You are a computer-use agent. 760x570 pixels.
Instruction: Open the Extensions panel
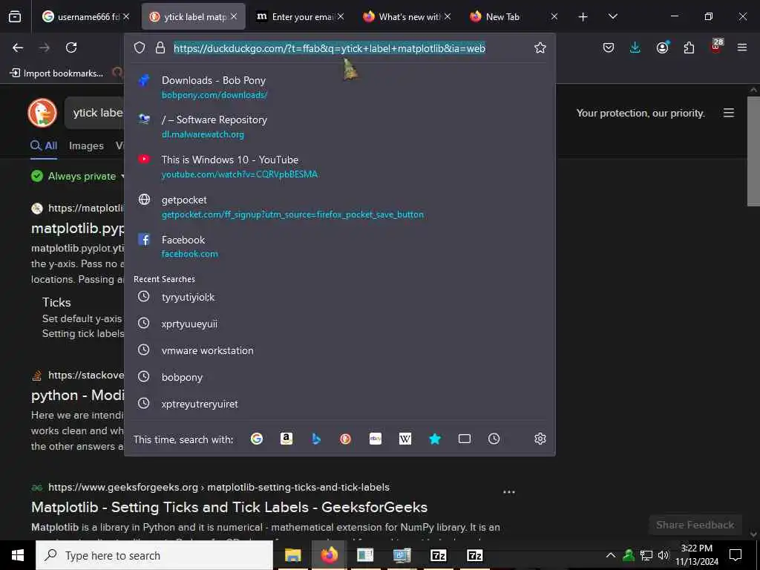(689, 47)
